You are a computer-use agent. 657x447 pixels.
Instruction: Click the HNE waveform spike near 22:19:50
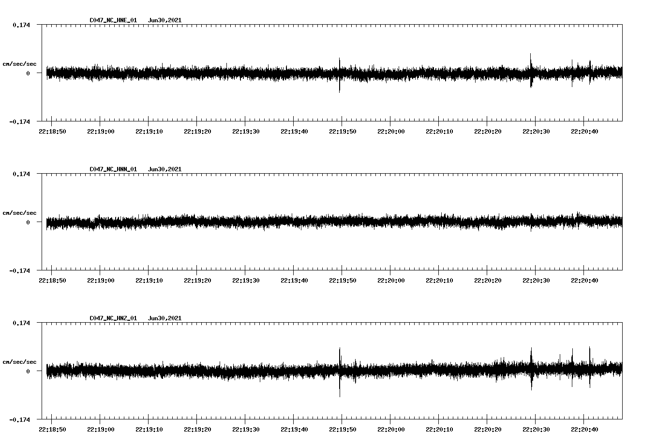tap(340, 75)
